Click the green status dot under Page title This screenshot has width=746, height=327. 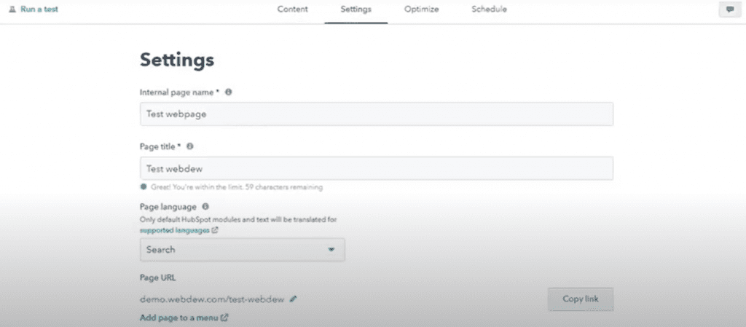coord(144,187)
